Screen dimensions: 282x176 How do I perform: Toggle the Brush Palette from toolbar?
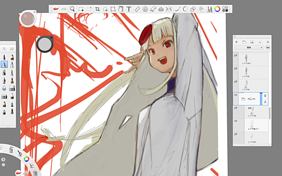pos(209,9)
